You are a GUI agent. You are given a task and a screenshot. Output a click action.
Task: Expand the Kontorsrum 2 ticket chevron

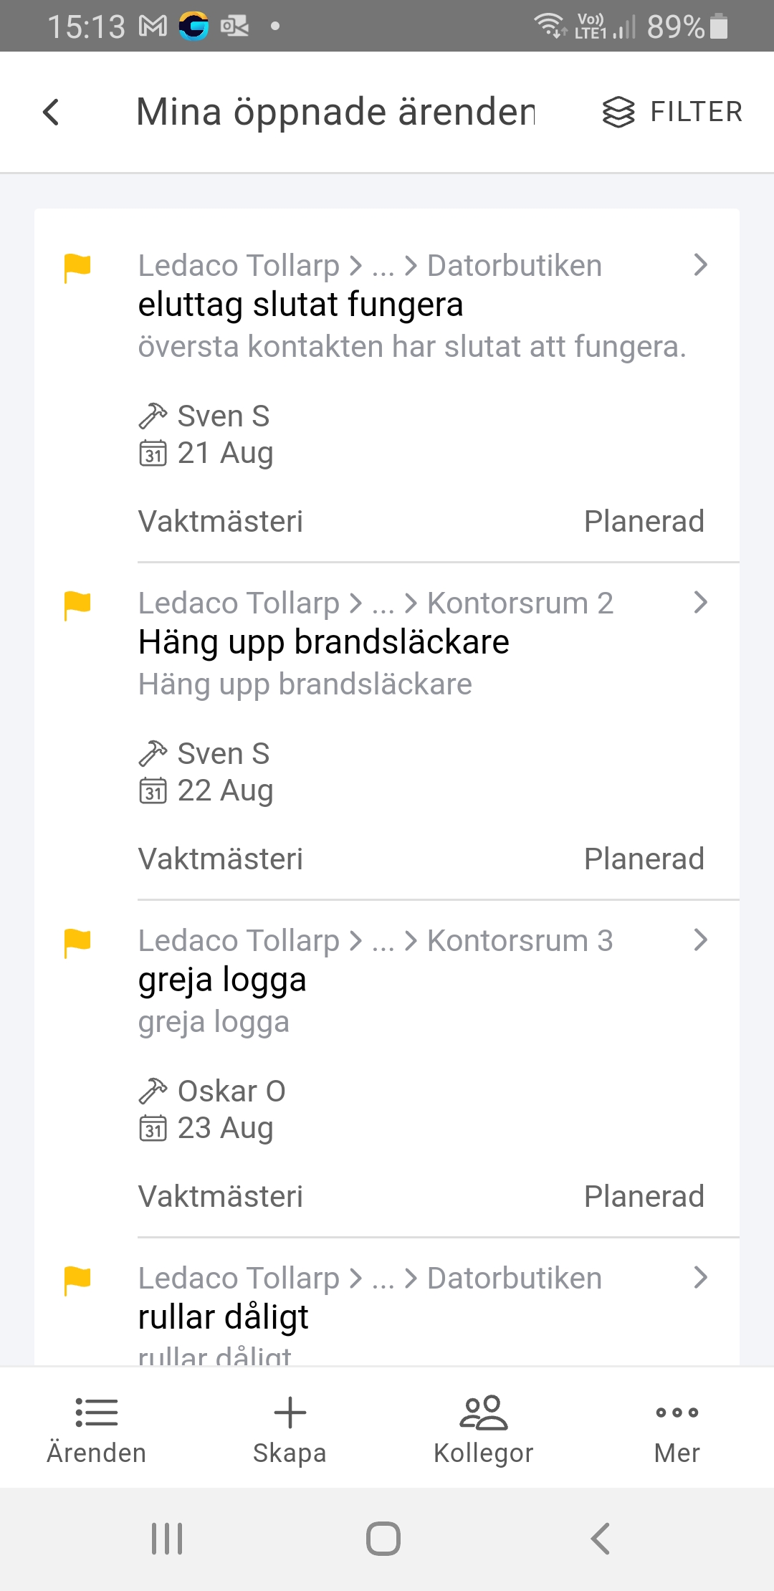click(x=700, y=603)
